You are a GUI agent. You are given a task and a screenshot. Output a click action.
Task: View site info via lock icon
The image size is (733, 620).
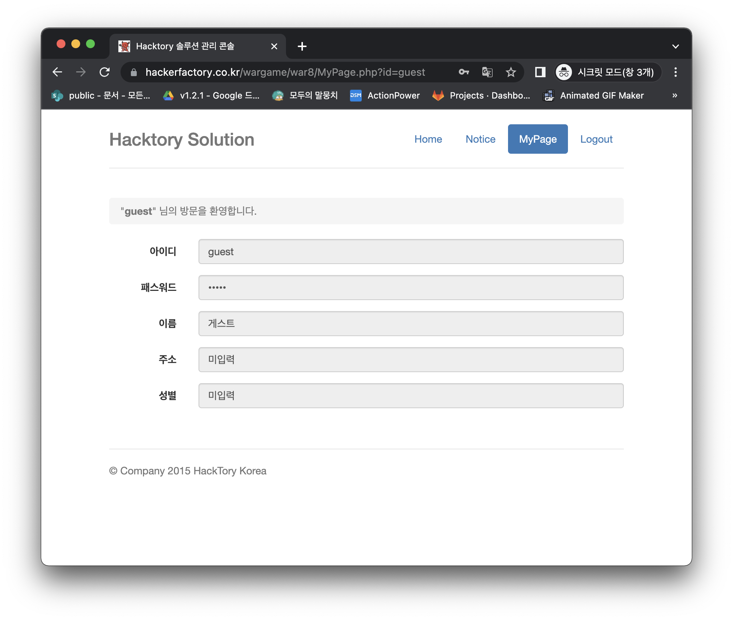click(x=134, y=72)
